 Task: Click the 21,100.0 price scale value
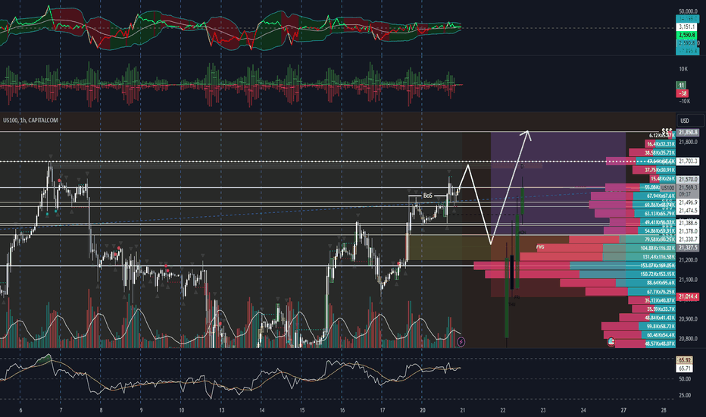(689, 280)
